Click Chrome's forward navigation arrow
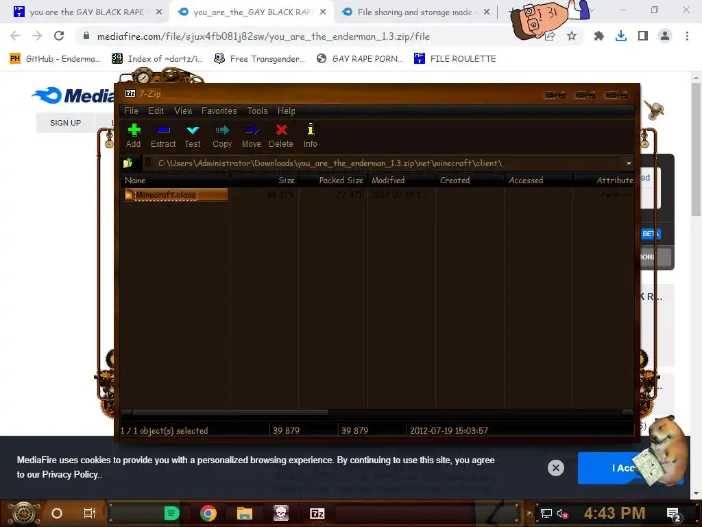 (37, 36)
